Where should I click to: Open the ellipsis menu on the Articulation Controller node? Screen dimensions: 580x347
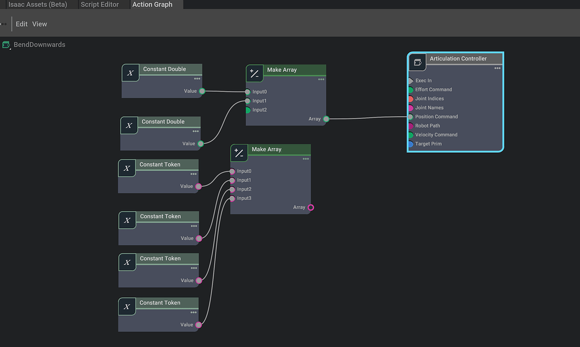(497, 68)
